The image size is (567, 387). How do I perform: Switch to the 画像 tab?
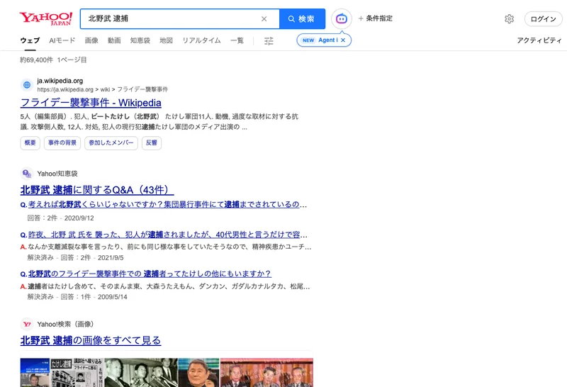(x=91, y=40)
